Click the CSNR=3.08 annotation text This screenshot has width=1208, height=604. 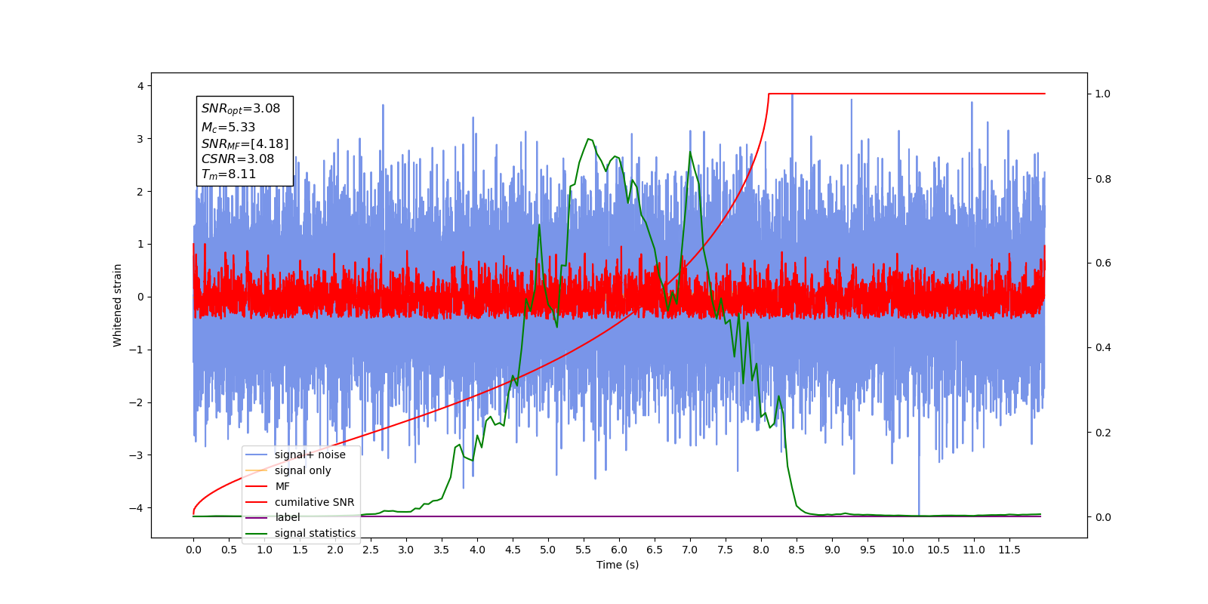[x=238, y=159]
